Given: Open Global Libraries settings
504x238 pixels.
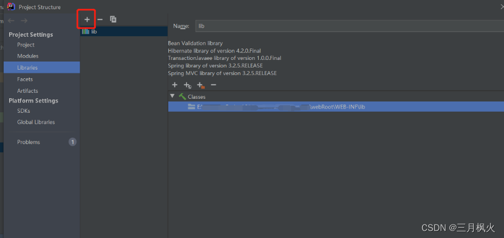Looking at the screenshot, I should point(36,122).
